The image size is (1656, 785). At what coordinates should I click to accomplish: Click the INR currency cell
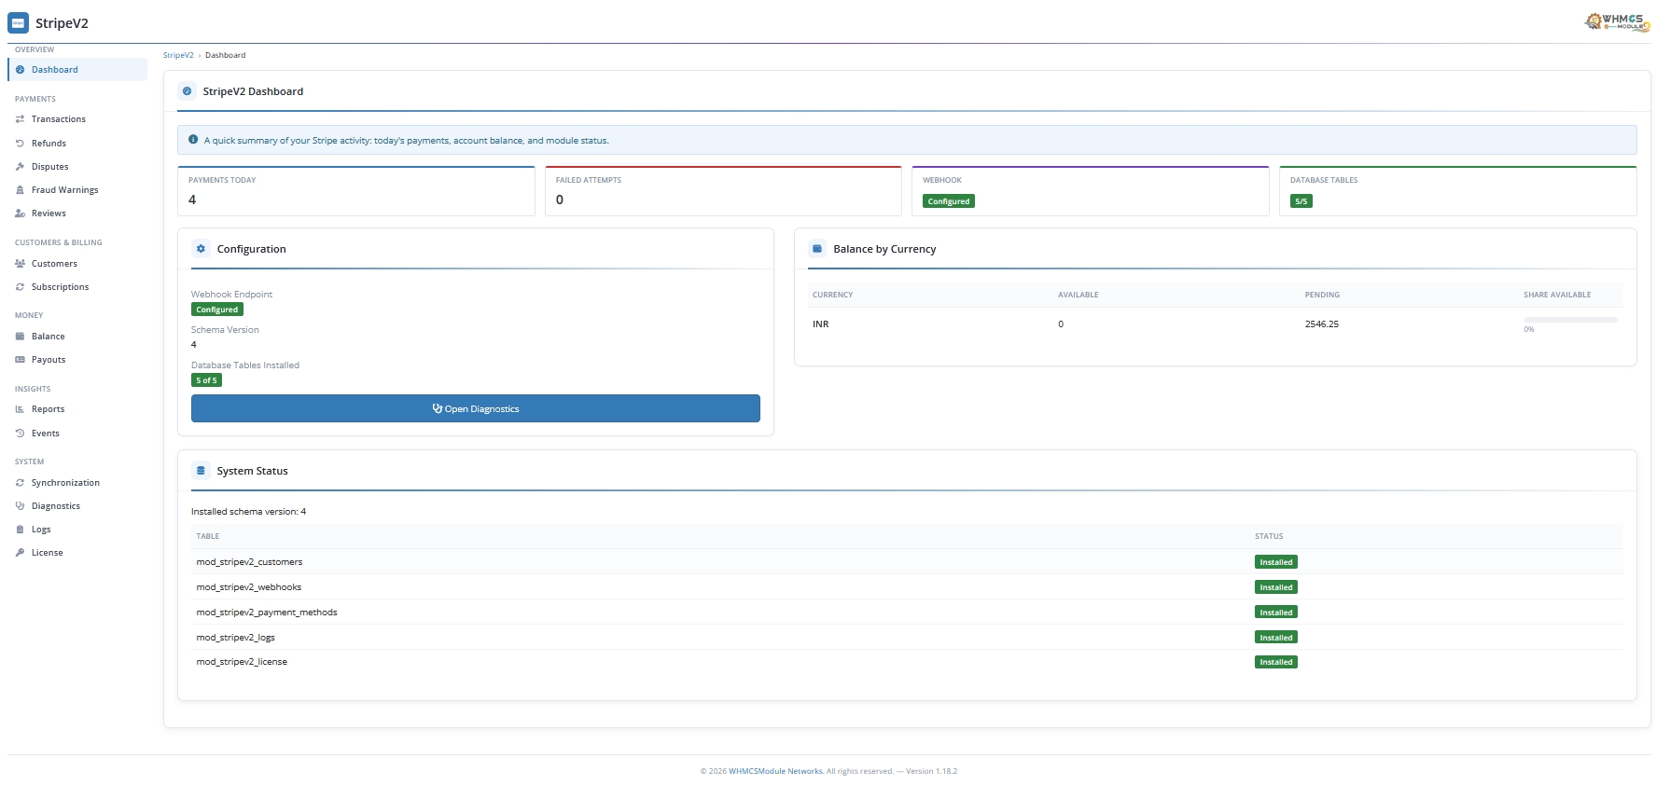click(821, 324)
